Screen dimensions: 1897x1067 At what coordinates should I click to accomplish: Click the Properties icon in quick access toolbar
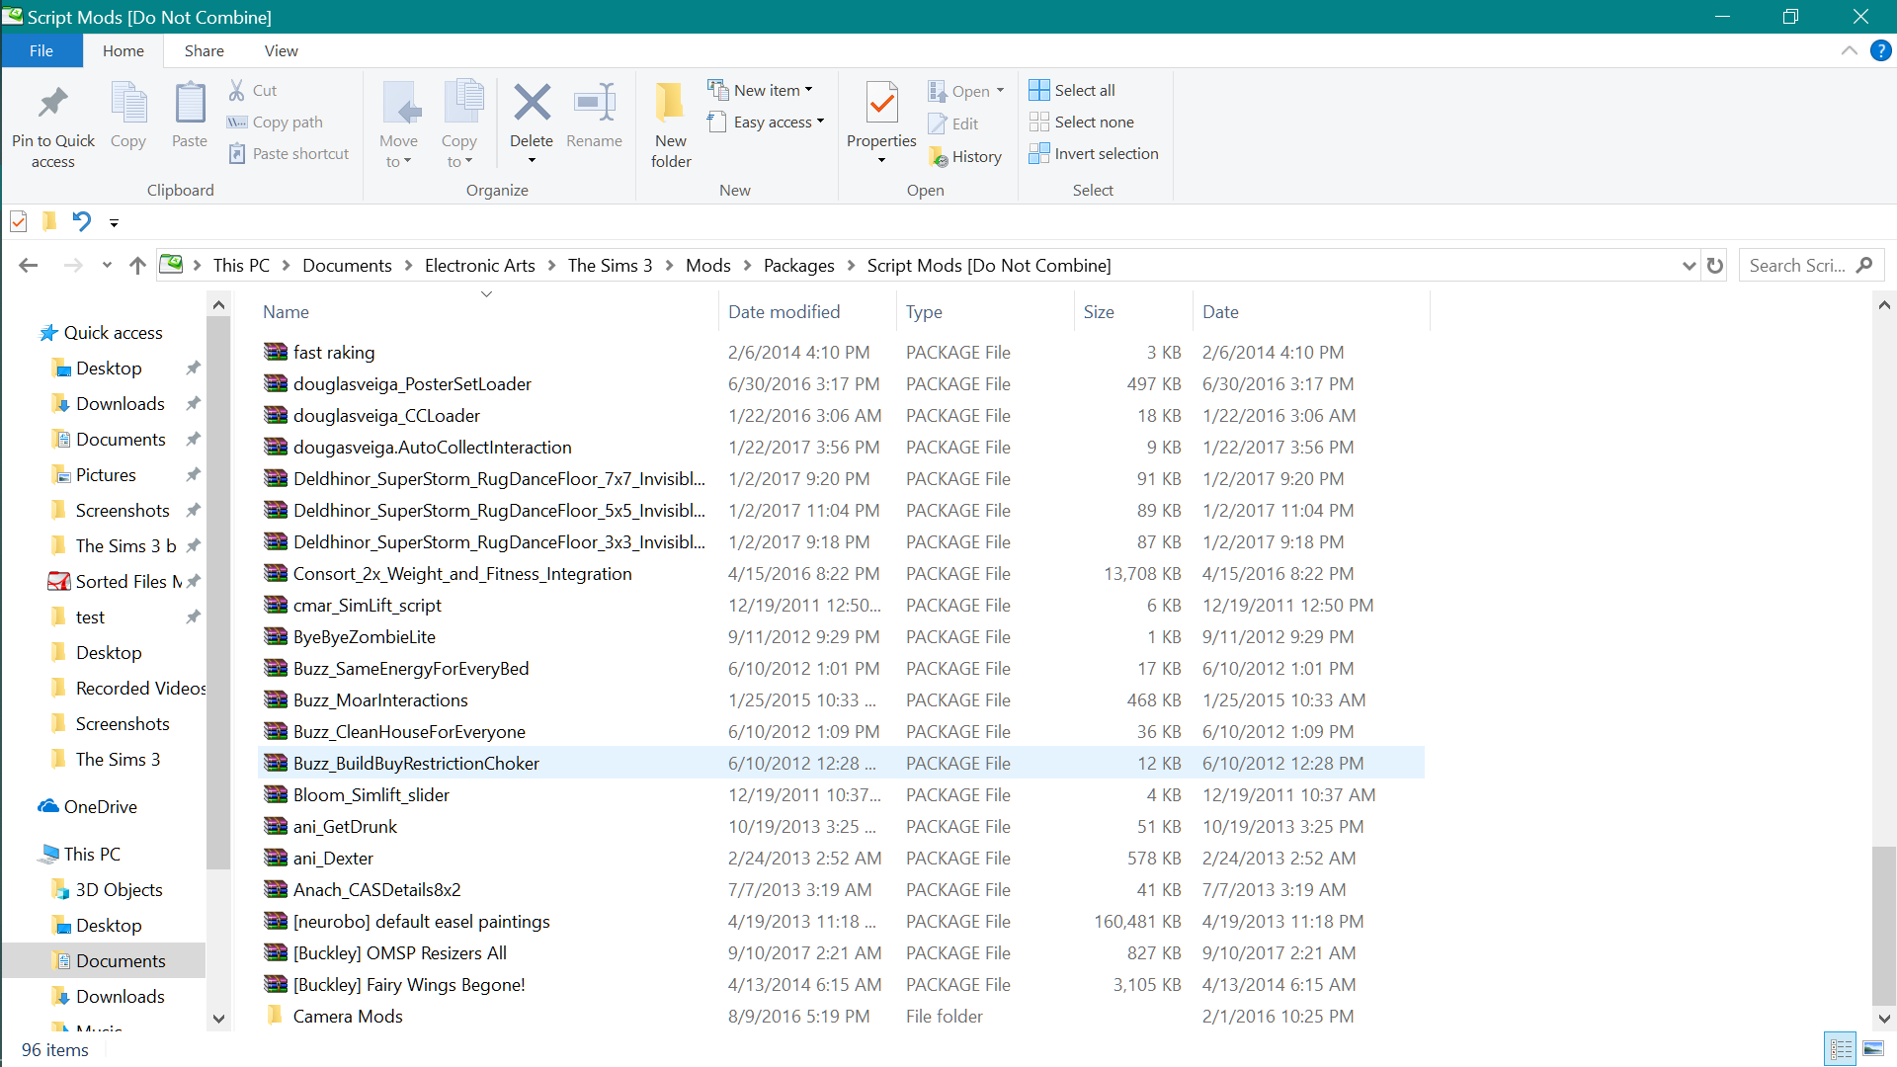[19, 221]
